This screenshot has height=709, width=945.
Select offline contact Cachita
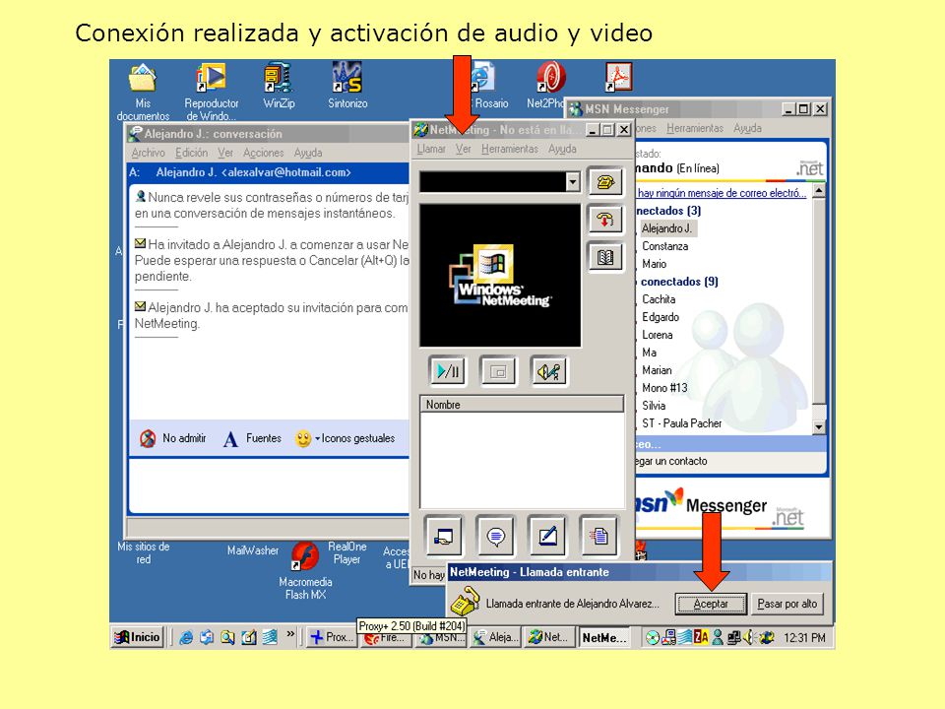click(x=659, y=299)
